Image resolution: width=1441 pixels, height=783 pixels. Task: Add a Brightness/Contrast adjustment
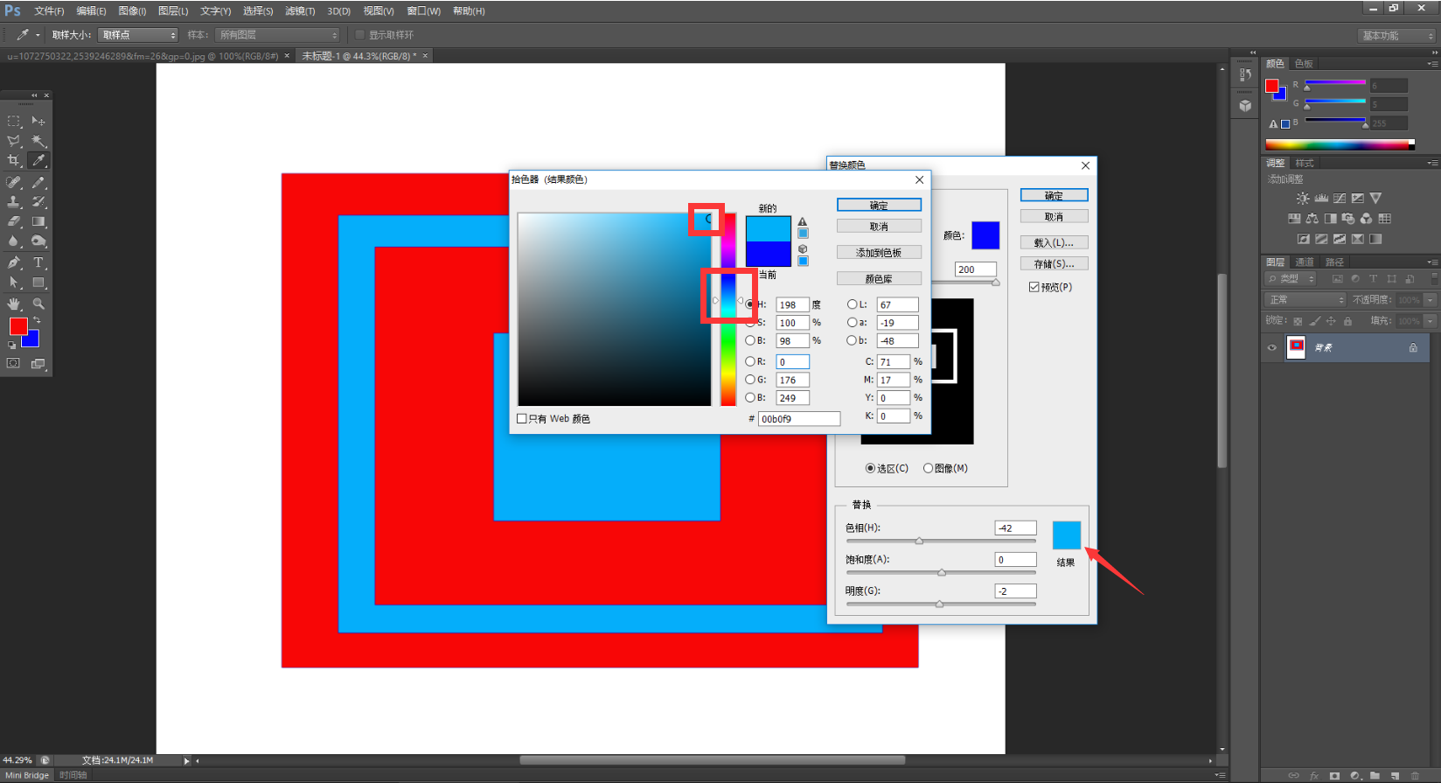coord(1303,199)
